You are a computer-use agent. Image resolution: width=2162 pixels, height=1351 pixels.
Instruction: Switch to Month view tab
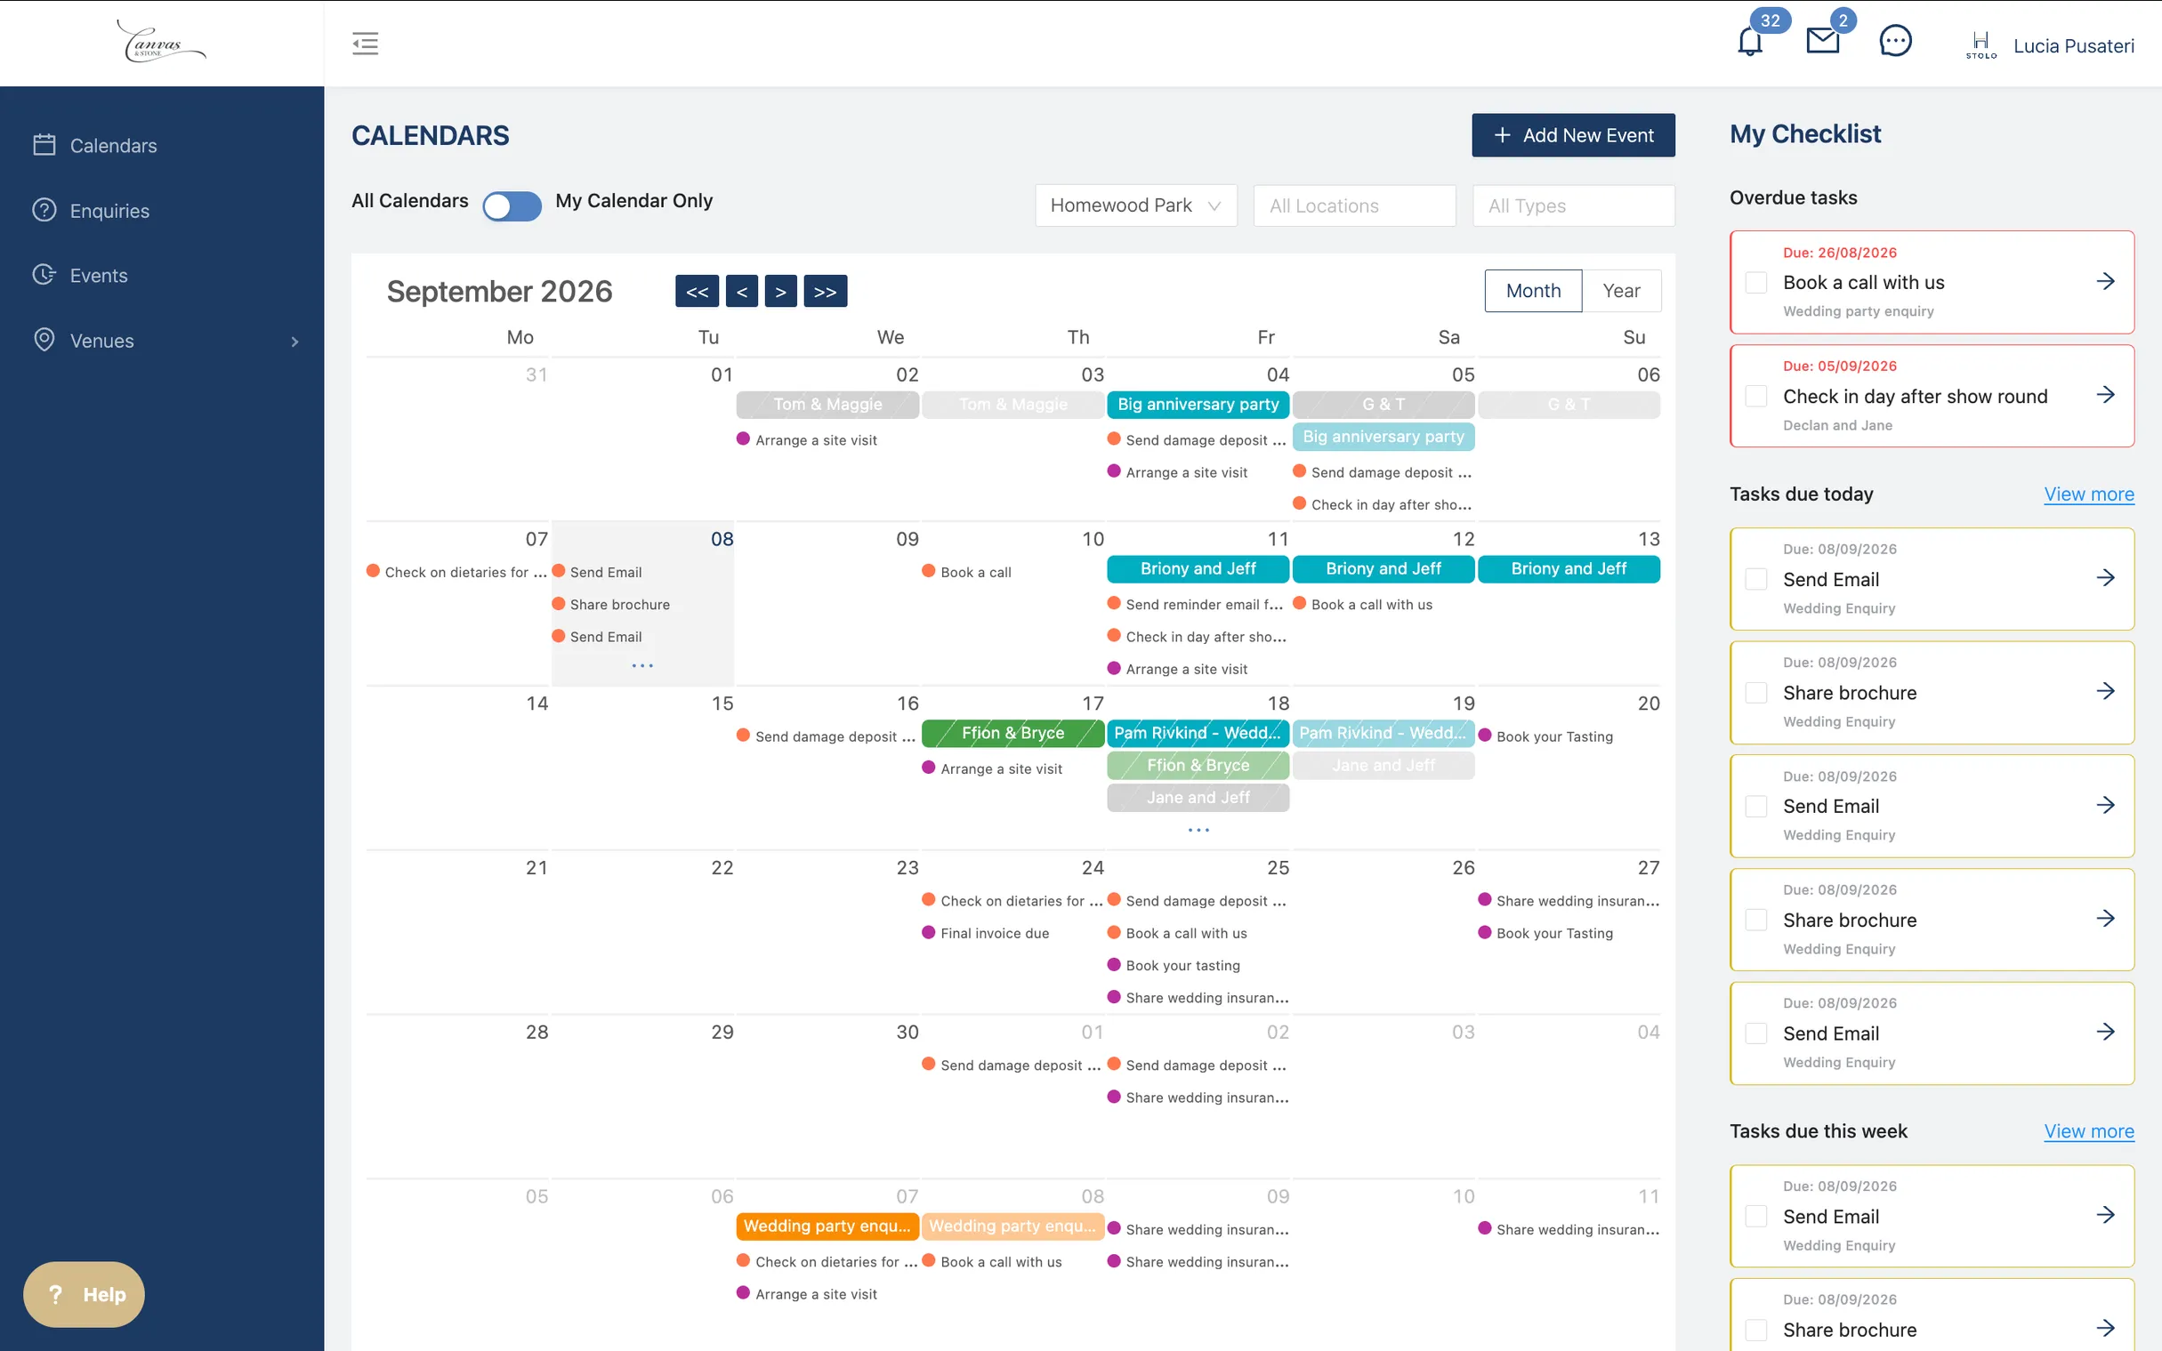1533,291
